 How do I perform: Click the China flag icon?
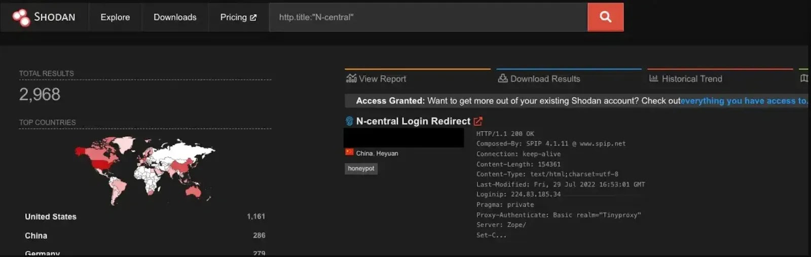[x=349, y=152]
